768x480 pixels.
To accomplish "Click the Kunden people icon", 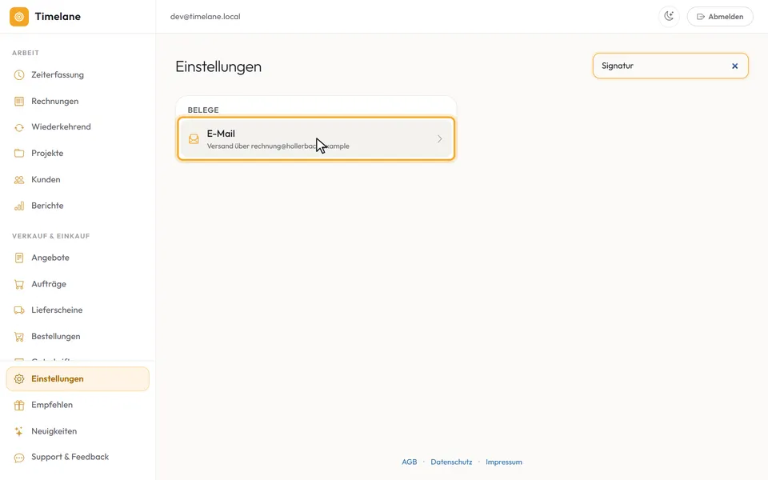I will (19, 180).
